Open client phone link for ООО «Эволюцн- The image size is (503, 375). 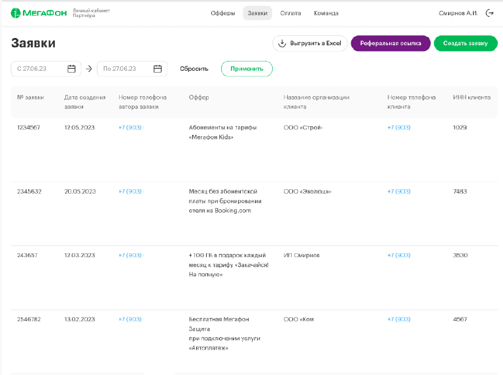(399, 192)
